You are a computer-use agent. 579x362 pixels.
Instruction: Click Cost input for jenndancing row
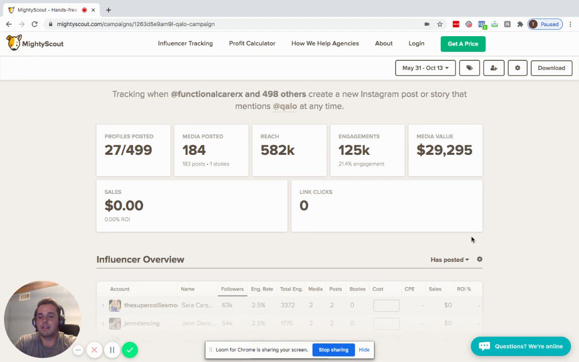[x=386, y=324]
